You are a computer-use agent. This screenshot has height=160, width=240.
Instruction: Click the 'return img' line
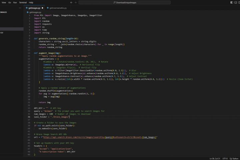(x=45, y=102)
